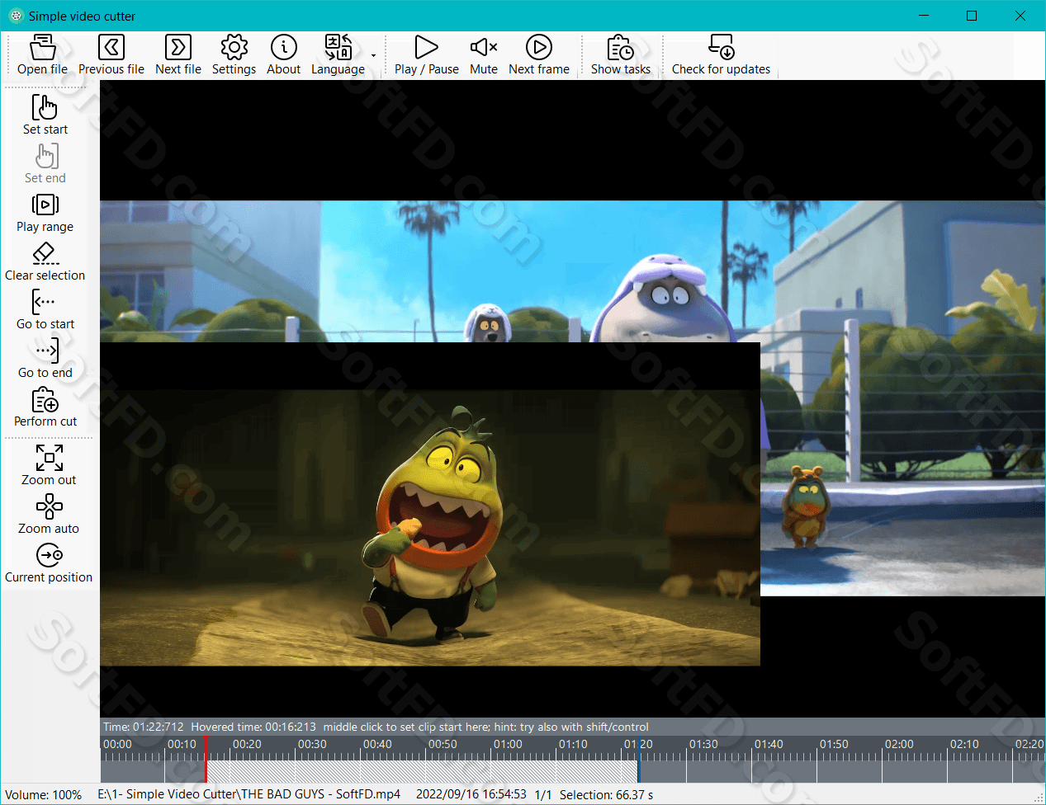The height and width of the screenshot is (805, 1046).
Task: Mute the video audio
Action: tap(484, 55)
